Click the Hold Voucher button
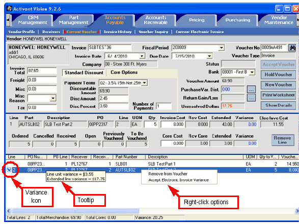Viewport: 299px width, 224px height. click(x=278, y=75)
